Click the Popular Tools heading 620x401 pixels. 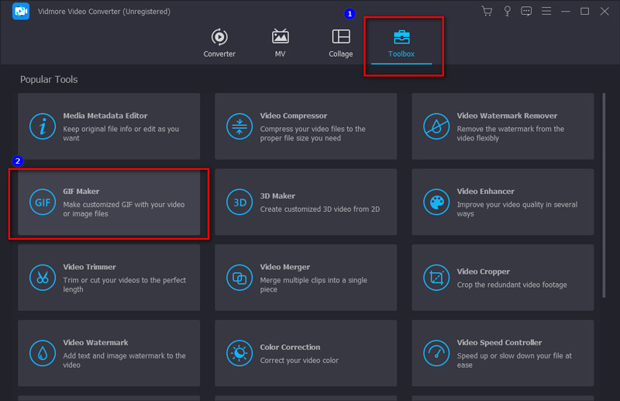[49, 79]
